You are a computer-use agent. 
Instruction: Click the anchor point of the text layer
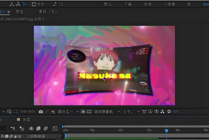coord(104,79)
